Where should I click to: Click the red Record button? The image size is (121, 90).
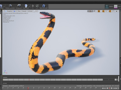109,88
